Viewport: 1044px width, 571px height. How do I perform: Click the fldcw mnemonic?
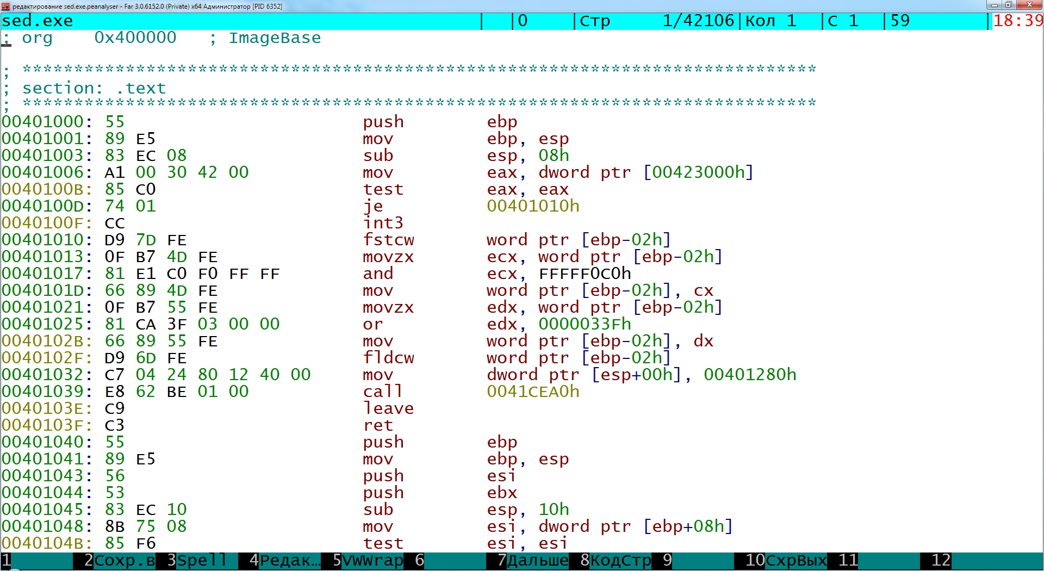[388, 358]
